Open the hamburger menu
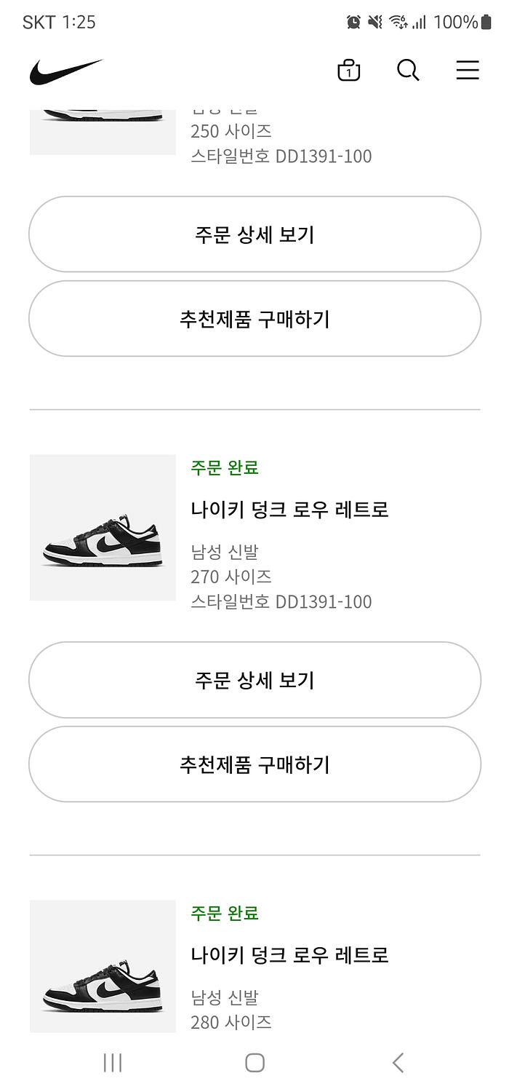Screen dimensions: 509x1092 (468, 71)
